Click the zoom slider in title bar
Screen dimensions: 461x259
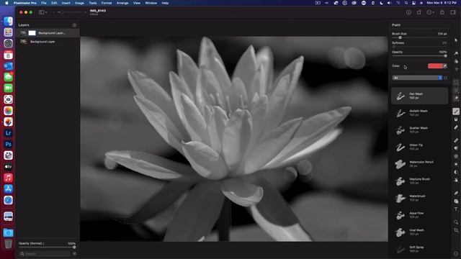pos(70,12)
